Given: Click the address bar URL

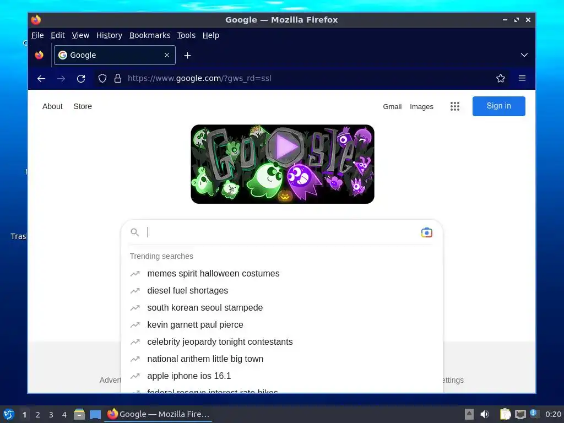Looking at the screenshot, I should click(x=199, y=78).
